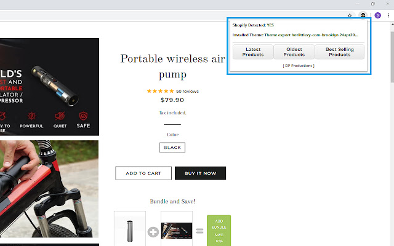394x246 pixels.
Task: Click the Portable wireless air pump title
Action: 172,66
